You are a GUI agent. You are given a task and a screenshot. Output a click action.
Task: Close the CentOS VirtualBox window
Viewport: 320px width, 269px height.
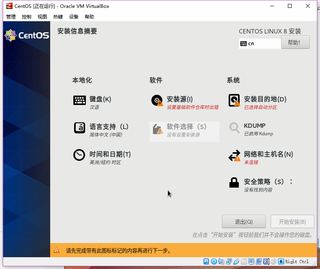coord(308,6)
